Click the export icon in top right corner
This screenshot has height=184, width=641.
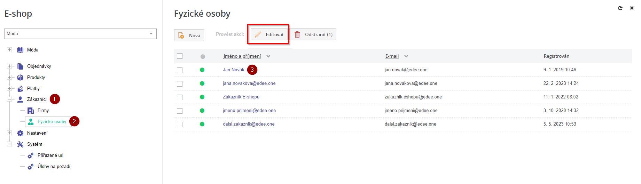[620, 8]
